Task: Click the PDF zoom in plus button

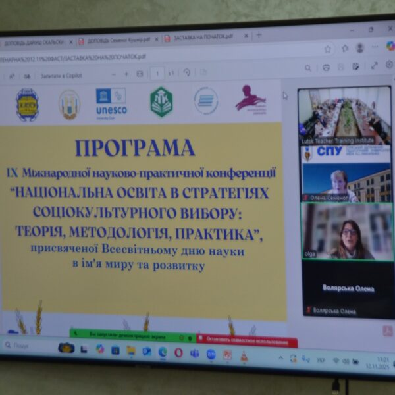Action: (x=124, y=74)
